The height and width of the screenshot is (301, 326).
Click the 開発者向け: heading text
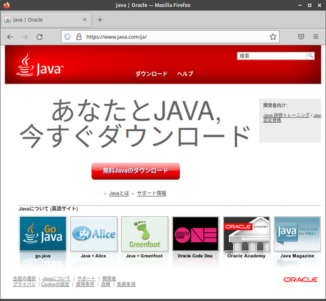(x=275, y=106)
